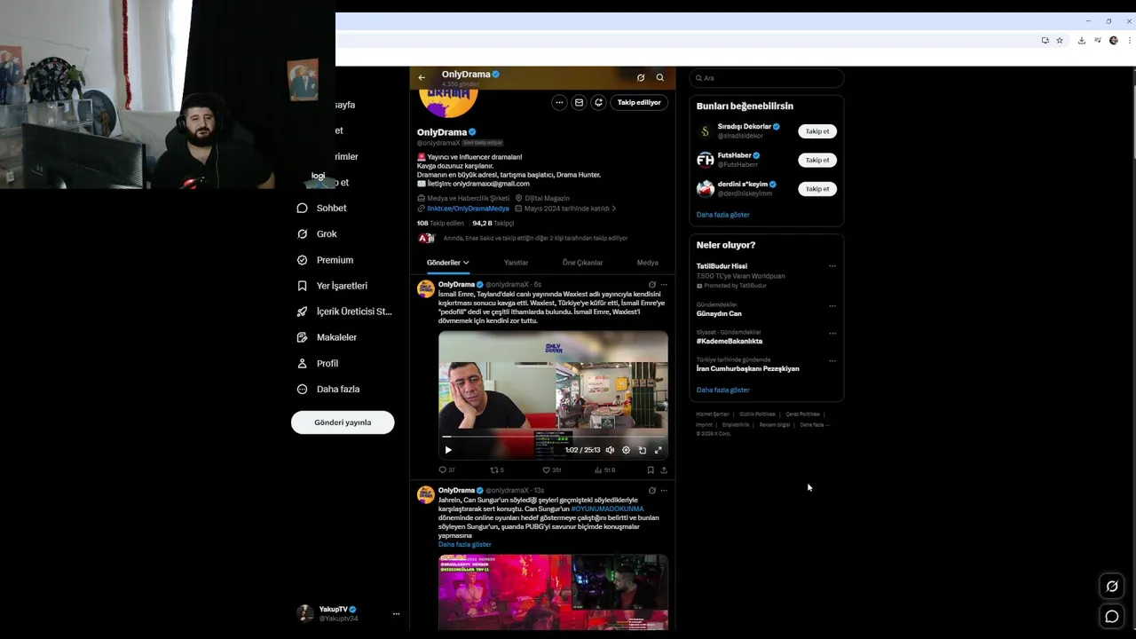This screenshot has height=639, width=1136.
Task: Open İçerik Üreticisi Stüdyosu sidebar item
Action: click(344, 312)
